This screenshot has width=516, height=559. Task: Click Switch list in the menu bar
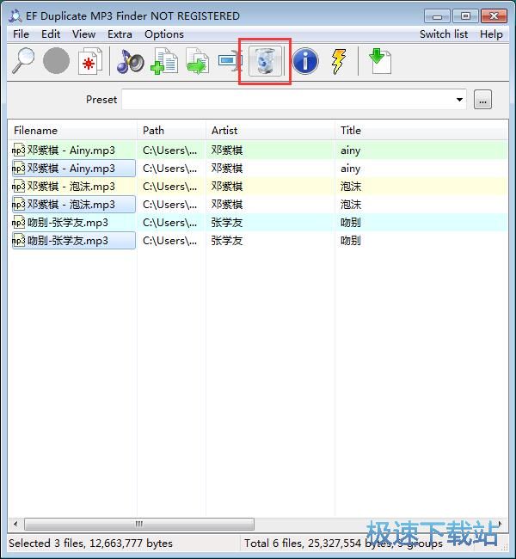click(444, 34)
